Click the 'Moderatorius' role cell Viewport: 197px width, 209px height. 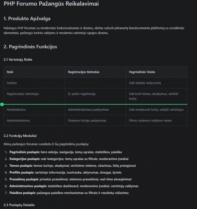[34, 110]
